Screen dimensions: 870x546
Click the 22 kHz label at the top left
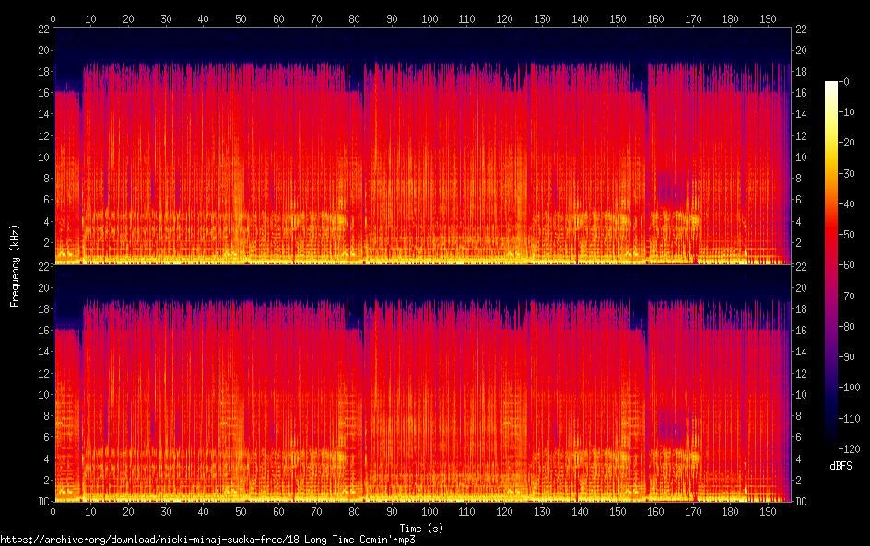(41, 29)
